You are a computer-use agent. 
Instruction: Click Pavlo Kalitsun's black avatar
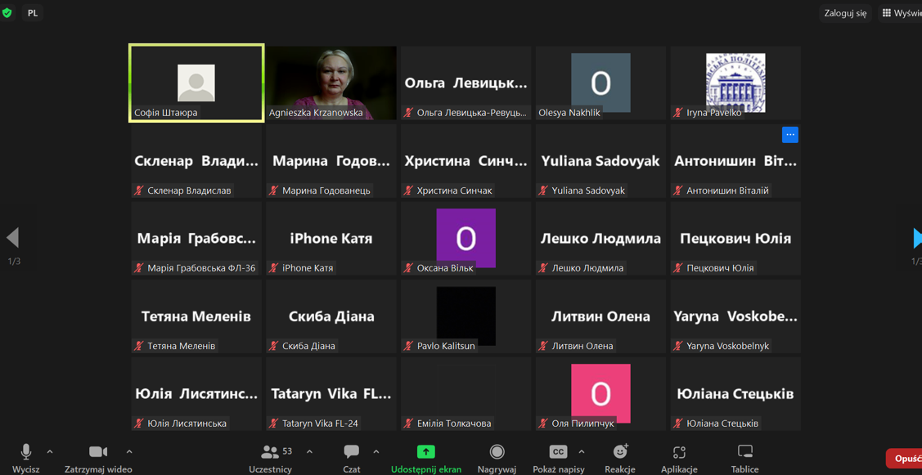click(465, 316)
